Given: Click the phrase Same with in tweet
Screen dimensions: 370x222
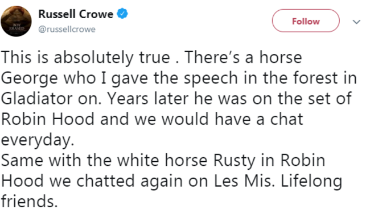Looking at the screenshot, I should tap(41, 160).
